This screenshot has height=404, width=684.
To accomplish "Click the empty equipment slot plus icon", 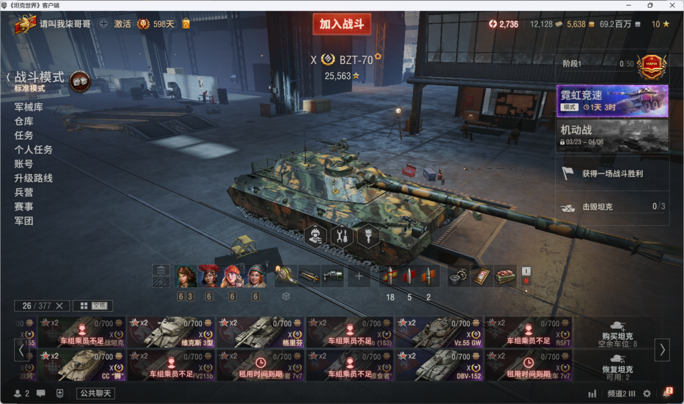I will point(358,276).
